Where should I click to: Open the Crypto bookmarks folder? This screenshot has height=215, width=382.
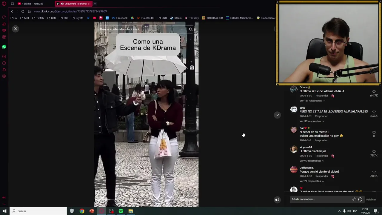tap(78, 18)
